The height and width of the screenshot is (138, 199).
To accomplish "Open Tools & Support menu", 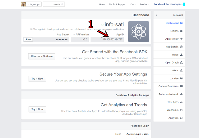I will (x=118, y=5).
